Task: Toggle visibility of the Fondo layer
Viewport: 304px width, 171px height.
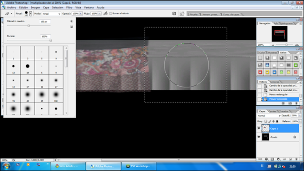Action: (259, 137)
